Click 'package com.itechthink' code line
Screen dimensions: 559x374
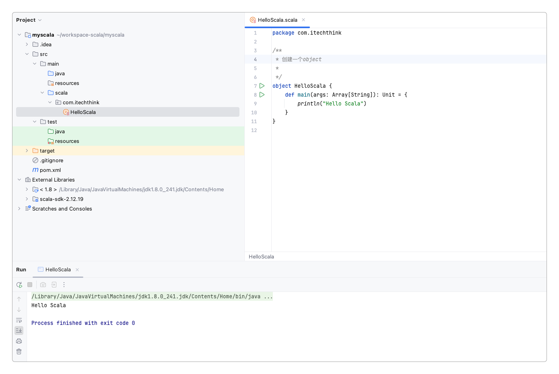(x=307, y=33)
